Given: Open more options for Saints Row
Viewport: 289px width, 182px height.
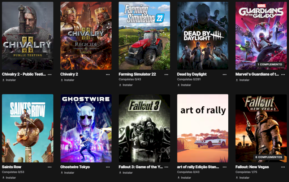Looking at the screenshot, I should [49, 167].
